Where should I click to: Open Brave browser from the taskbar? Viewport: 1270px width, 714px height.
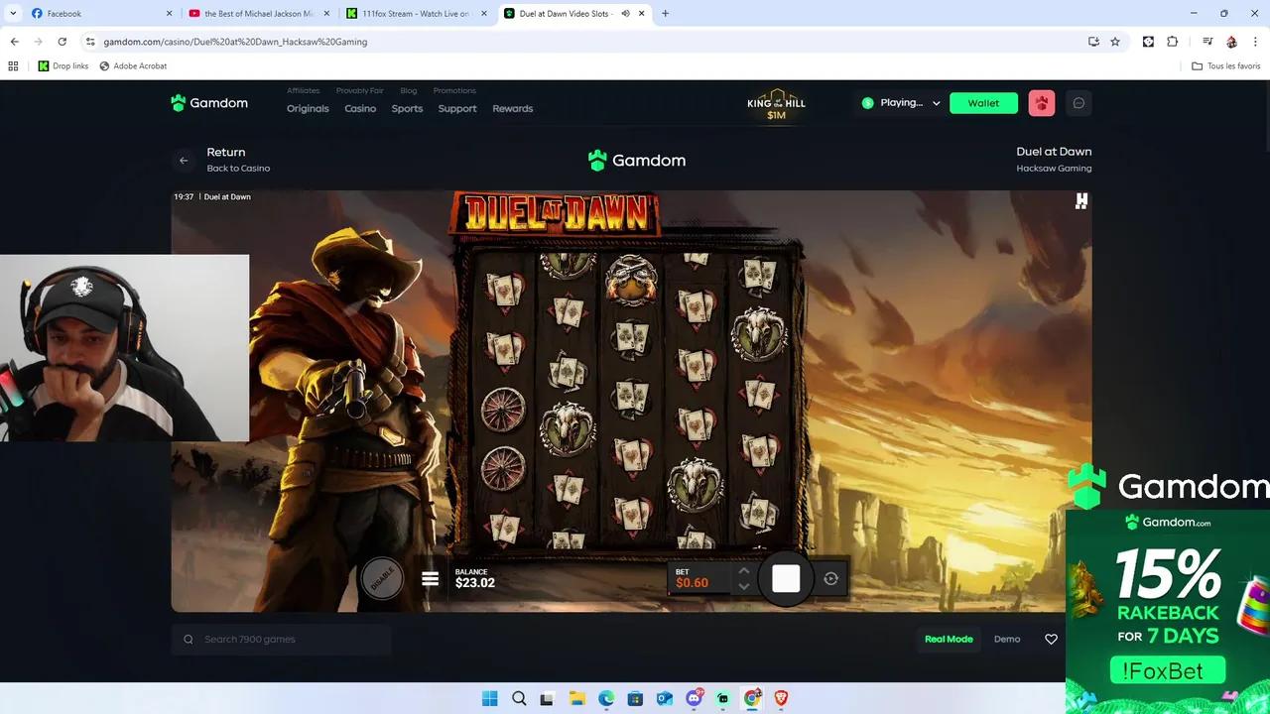[x=782, y=698]
